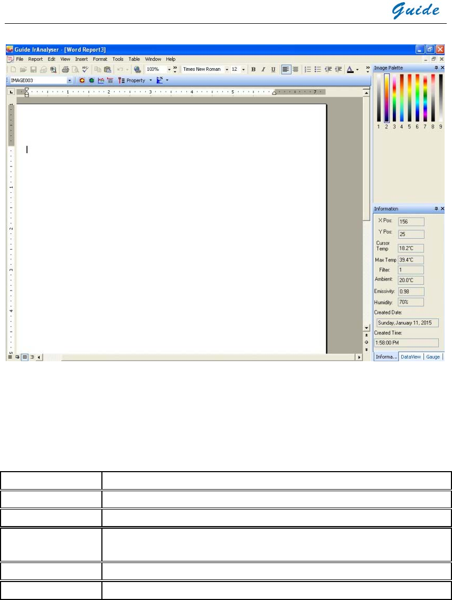
Task: Open the File menu
Action: point(20,59)
